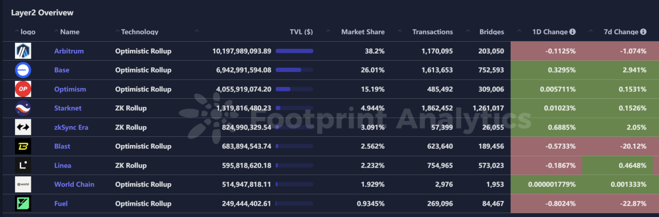Click the yellow Blast logo

[x=23, y=146]
